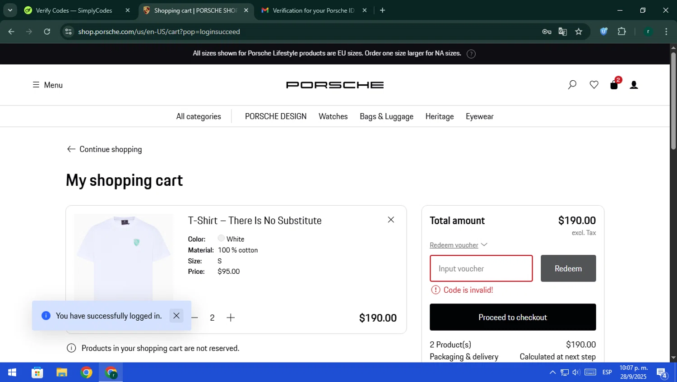The width and height of the screenshot is (677, 382).
Task: Click the white color swatch
Action: pyautogui.click(x=221, y=238)
